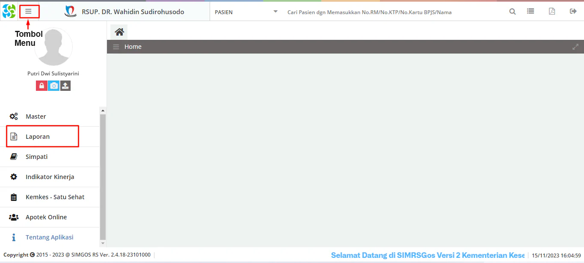584x263 pixels.
Task: Click the sidebar scrollbar up arrow
Action: click(x=103, y=110)
